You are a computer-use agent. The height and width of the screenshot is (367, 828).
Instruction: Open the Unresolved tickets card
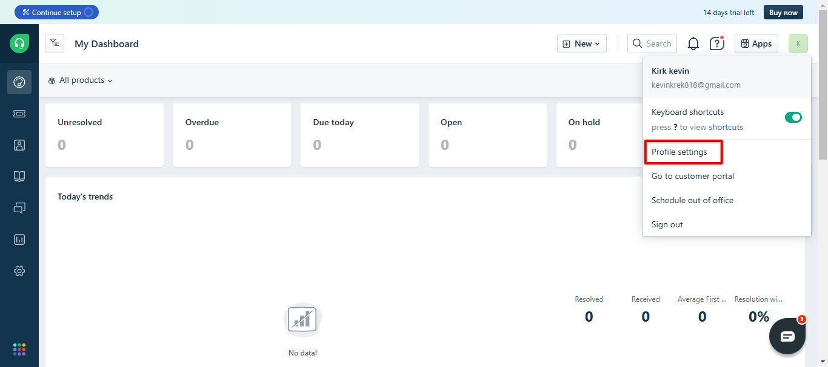(105, 135)
